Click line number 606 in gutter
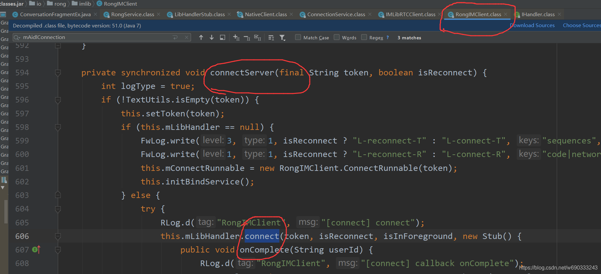This screenshot has width=601, height=274. point(22,236)
